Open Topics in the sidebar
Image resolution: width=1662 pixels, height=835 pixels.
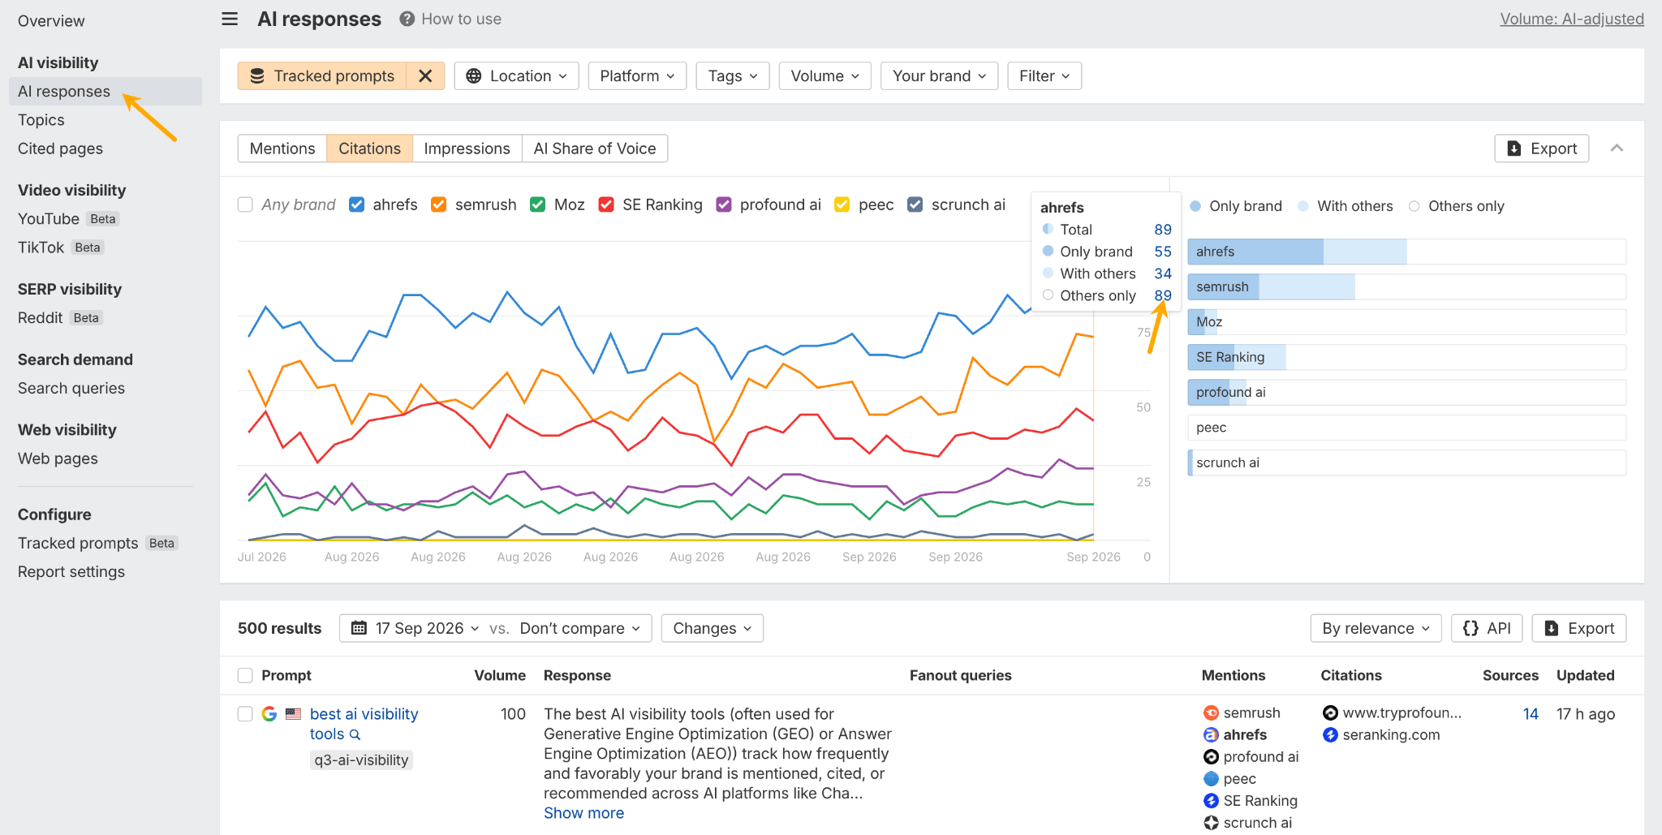[x=41, y=120]
